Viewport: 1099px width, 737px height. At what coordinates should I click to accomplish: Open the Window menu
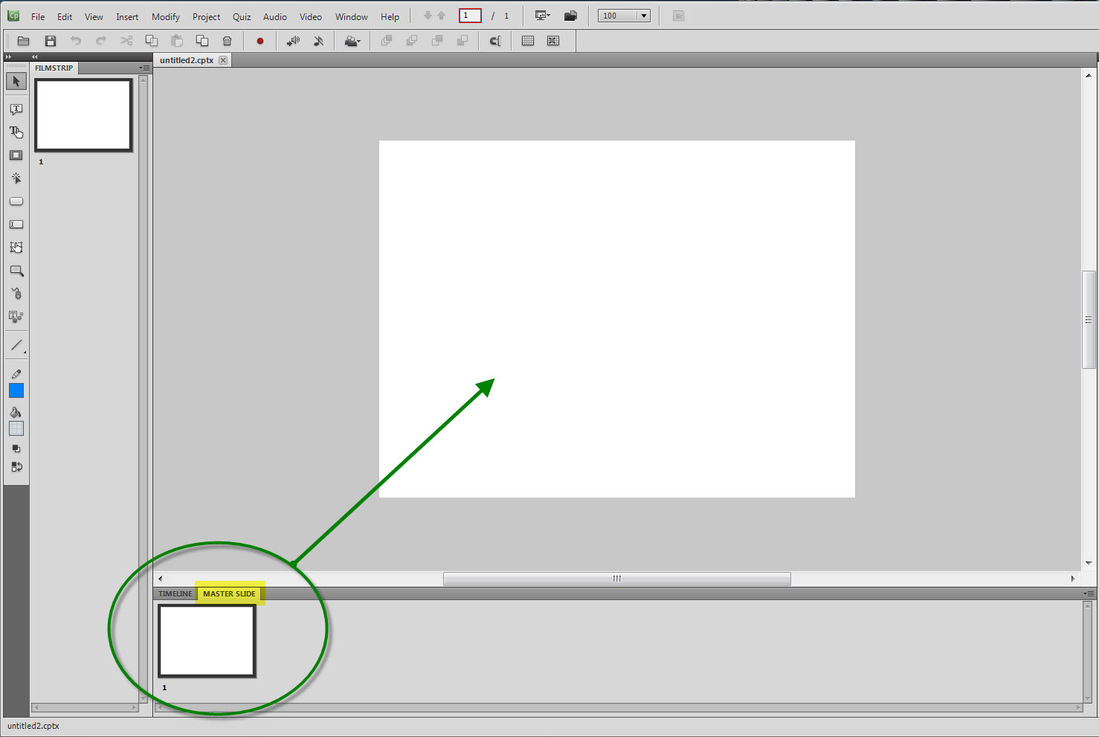coord(351,16)
